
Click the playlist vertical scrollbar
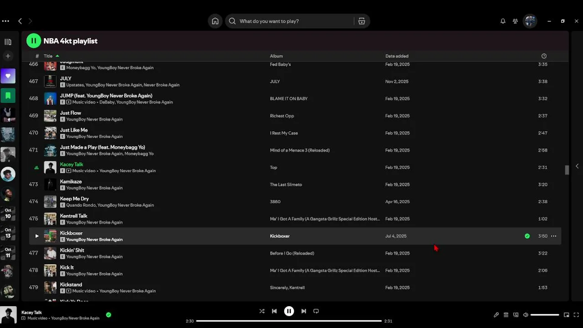[567, 170]
